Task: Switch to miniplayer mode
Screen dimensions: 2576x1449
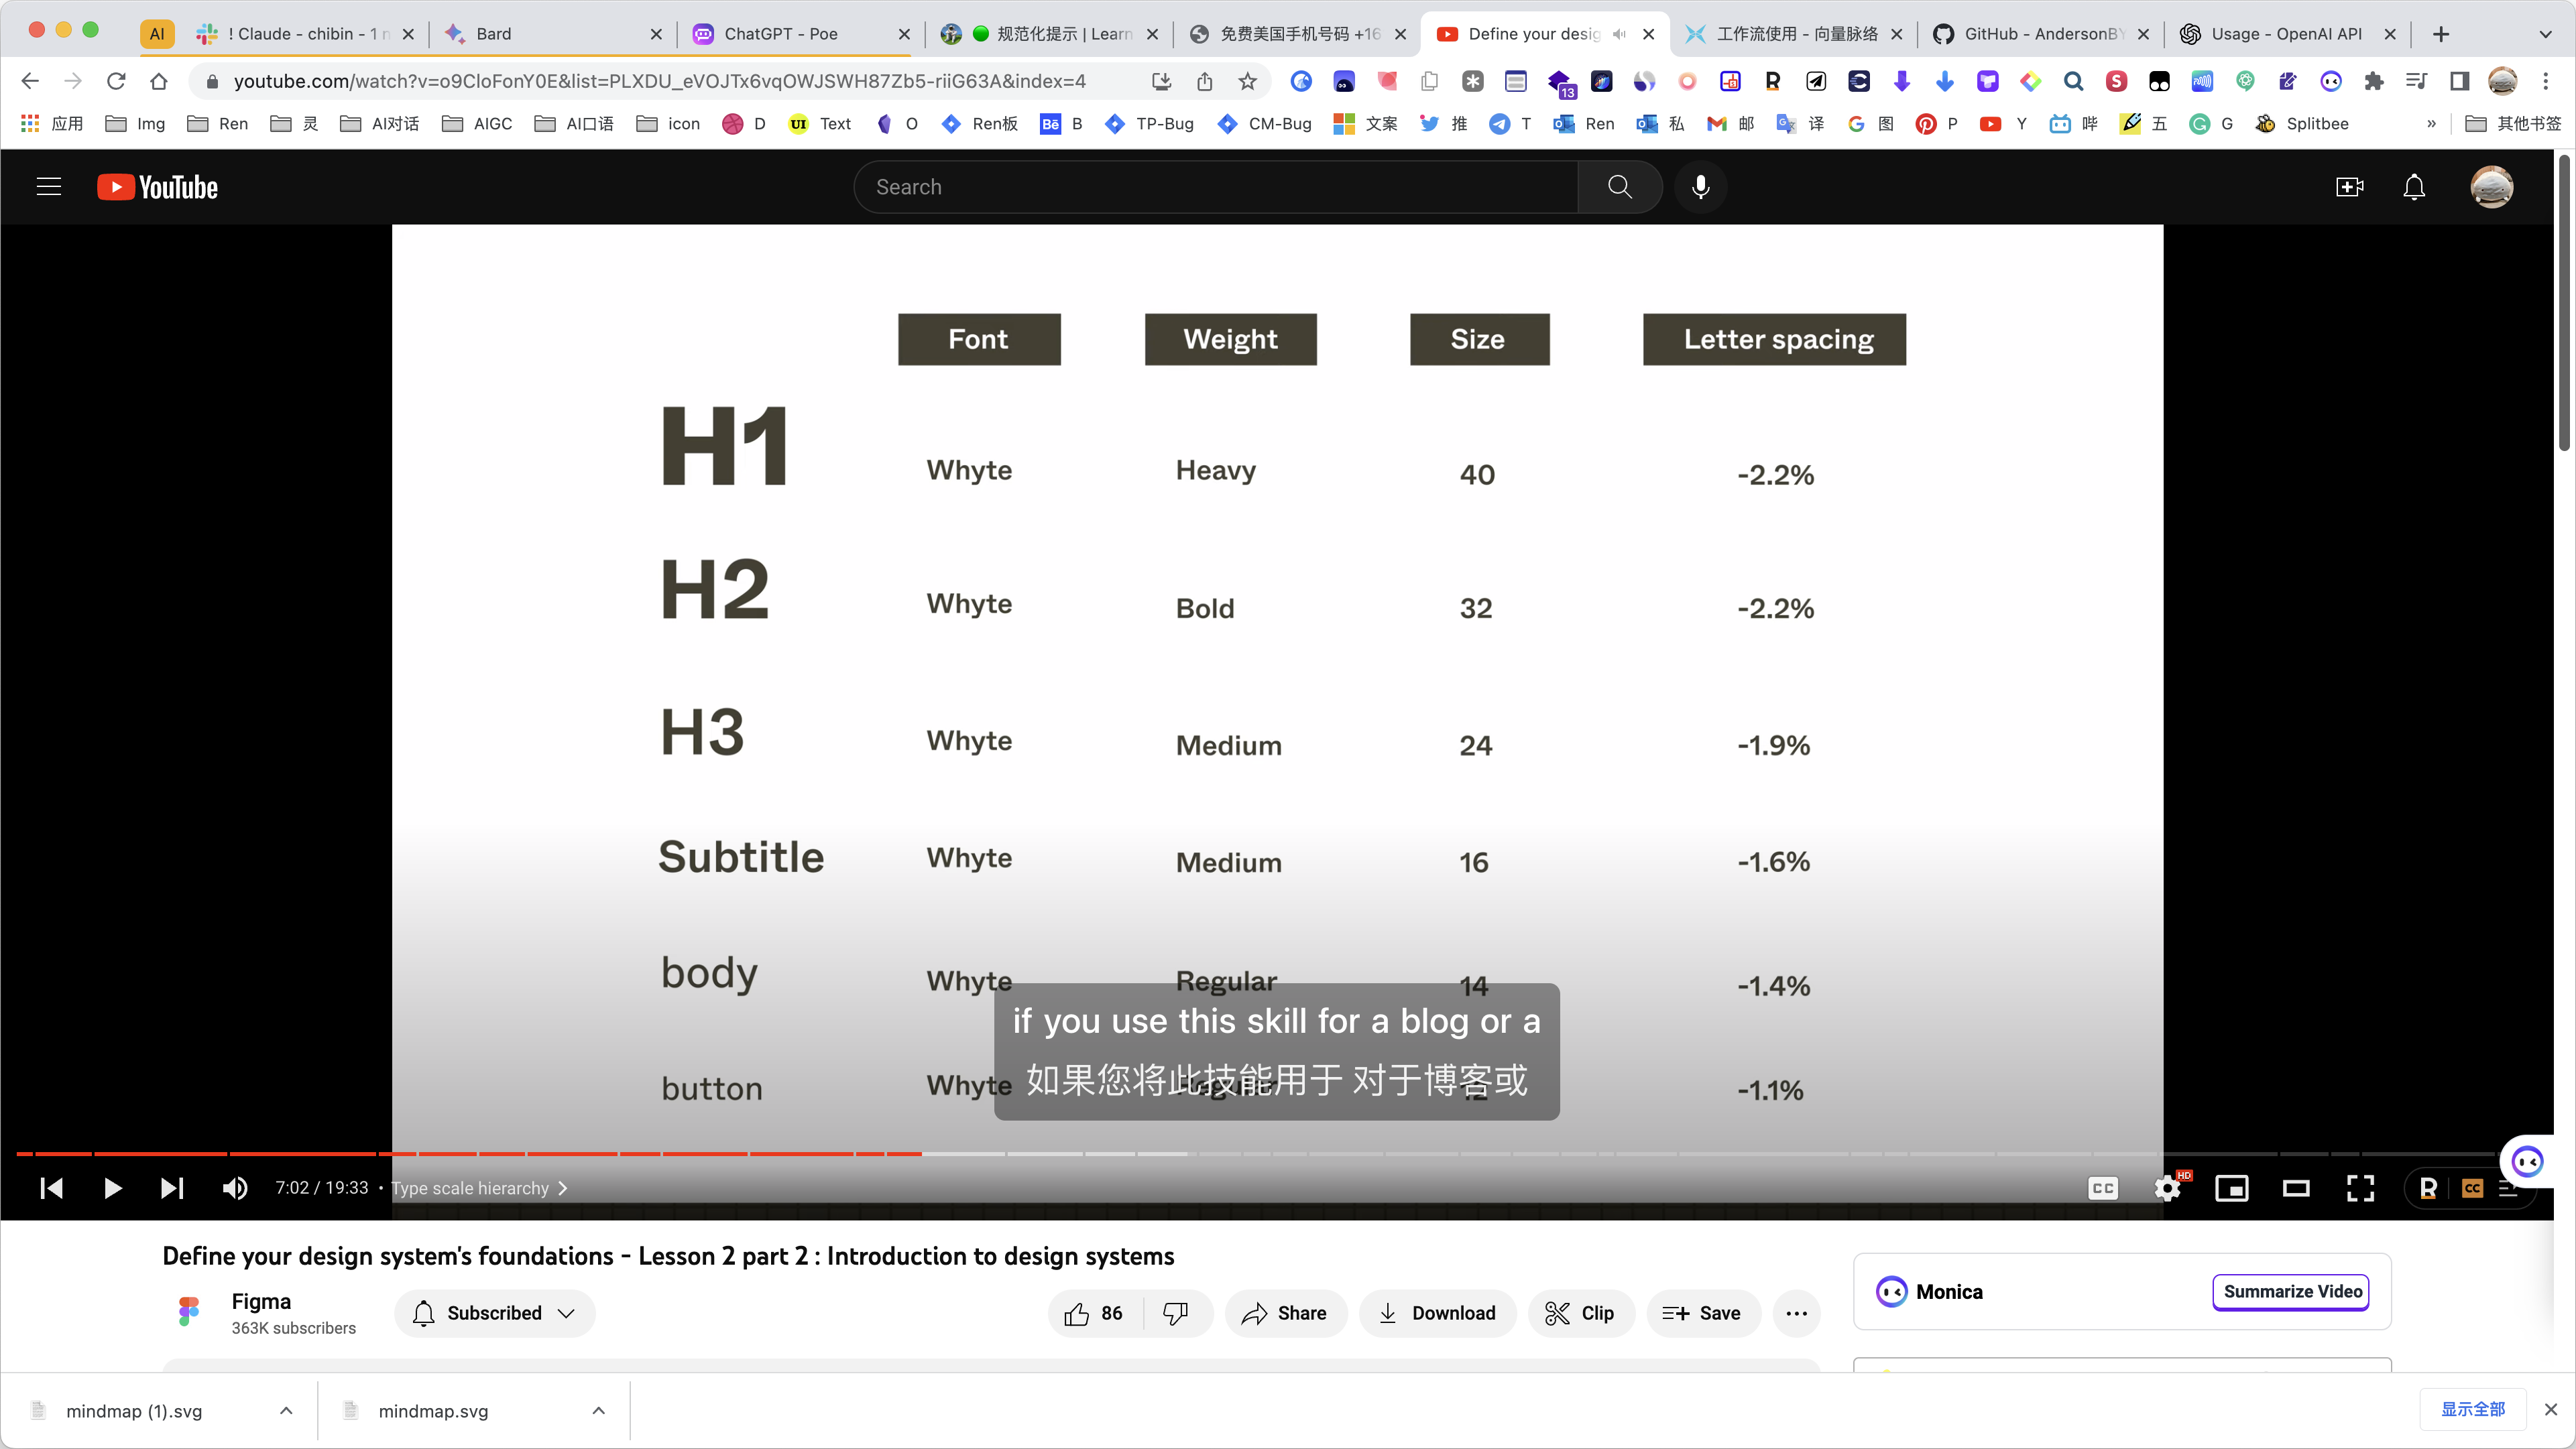Action: click(2232, 1188)
